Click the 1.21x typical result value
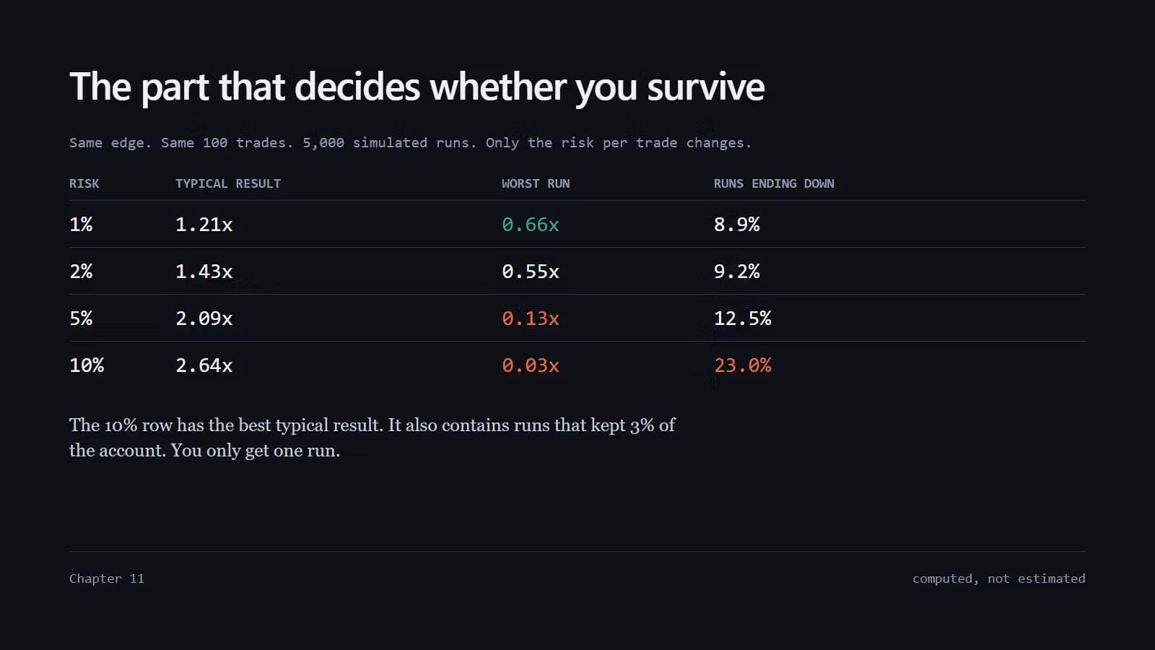Screen dimensions: 1155x650 204,225
